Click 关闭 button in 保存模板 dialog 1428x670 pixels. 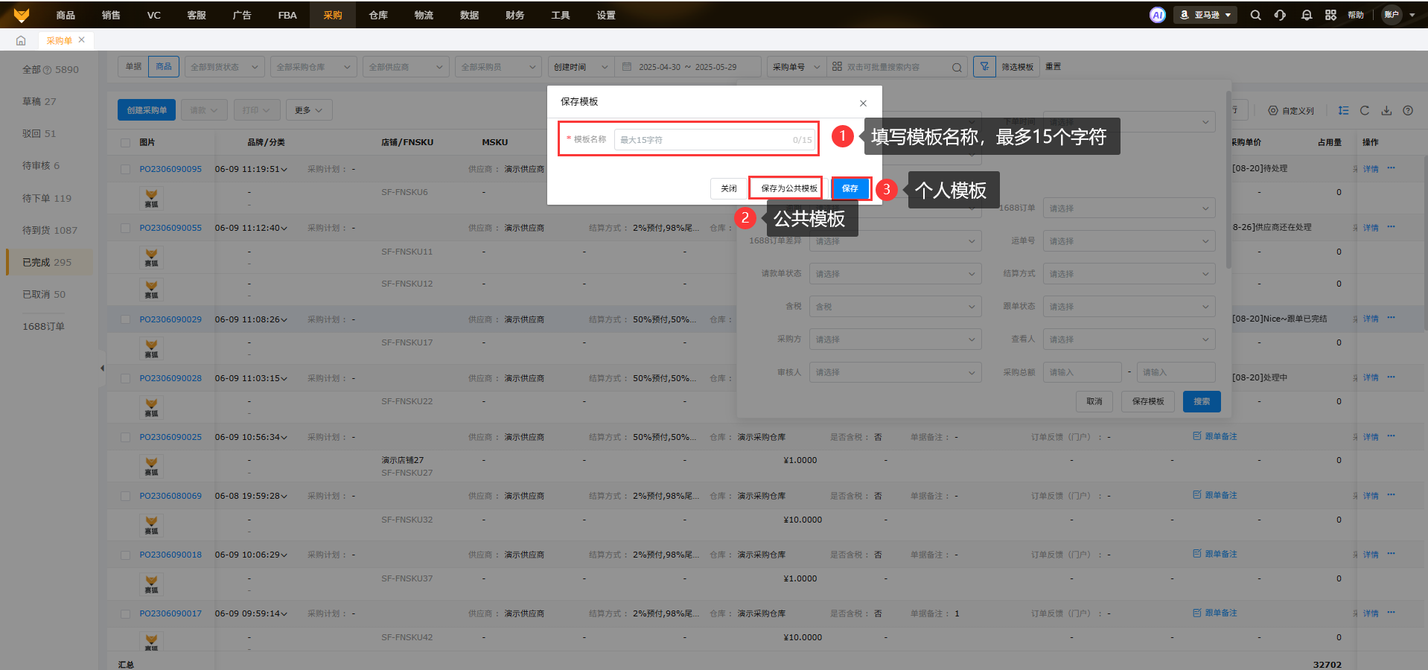click(x=728, y=188)
